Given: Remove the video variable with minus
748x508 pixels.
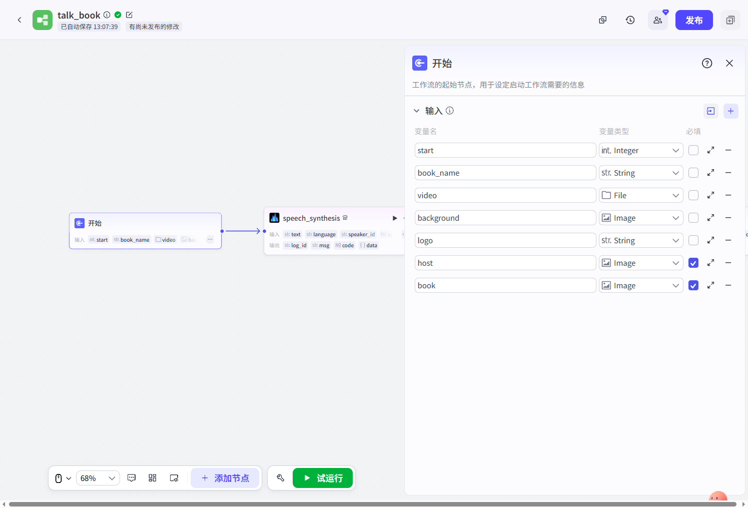Looking at the screenshot, I should [728, 195].
